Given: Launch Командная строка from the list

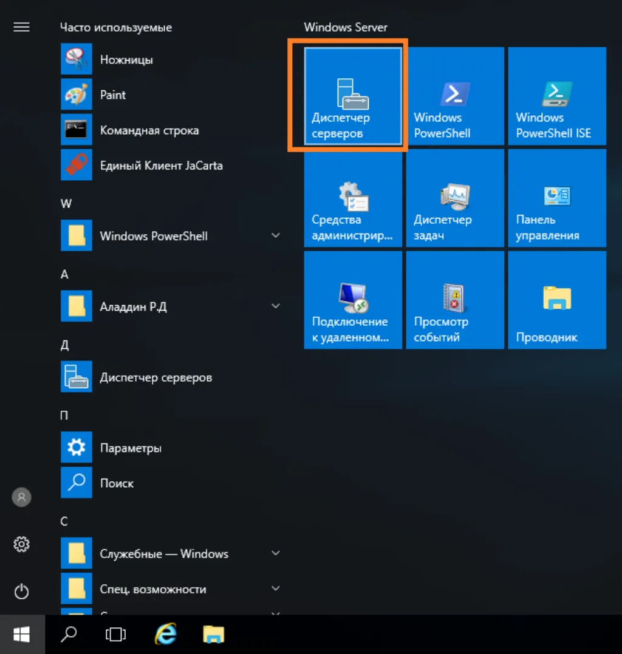Looking at the screenshot, I should tap(171, 130).
